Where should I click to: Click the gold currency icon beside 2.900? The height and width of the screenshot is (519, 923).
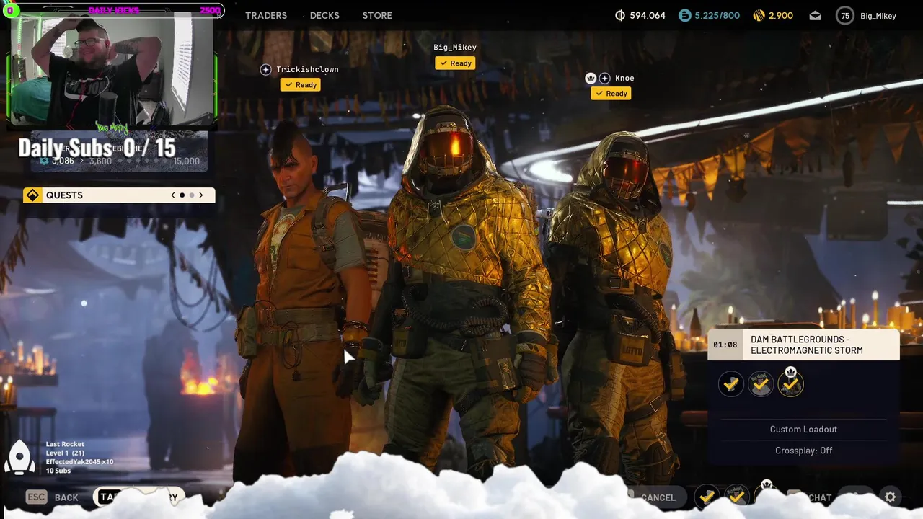[759, 15]
